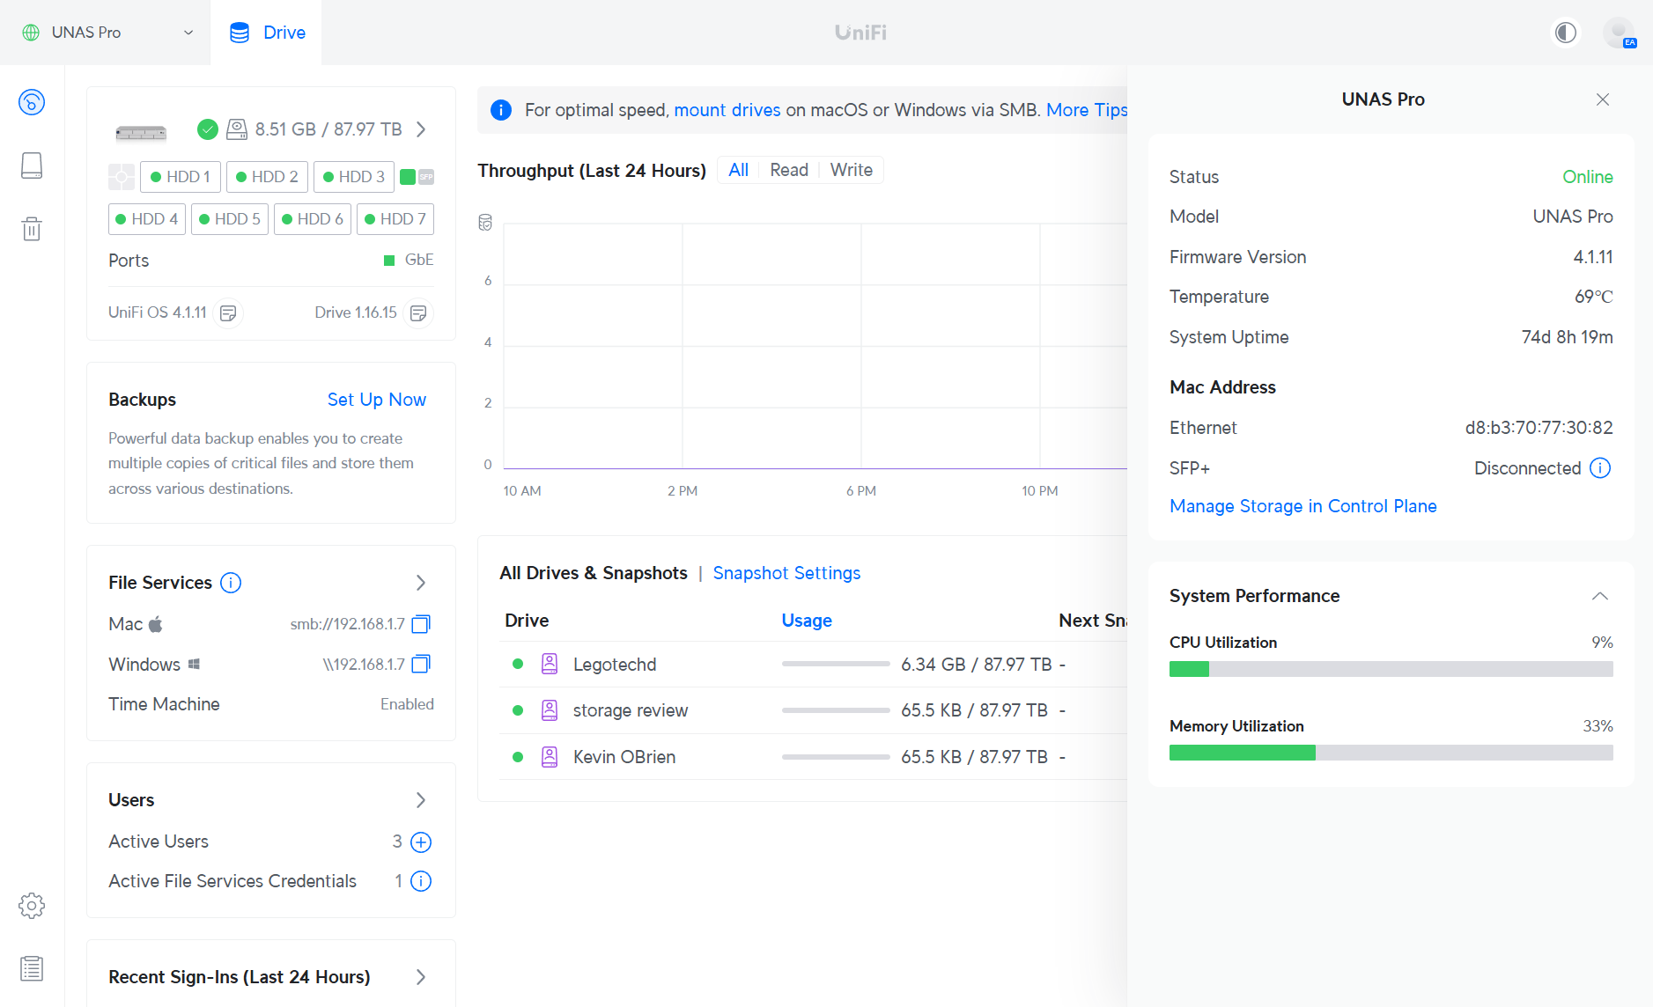Viewport: 1653px width, 1007px height.
Task: Open the user account avatar
Action: click(1619, 33)
